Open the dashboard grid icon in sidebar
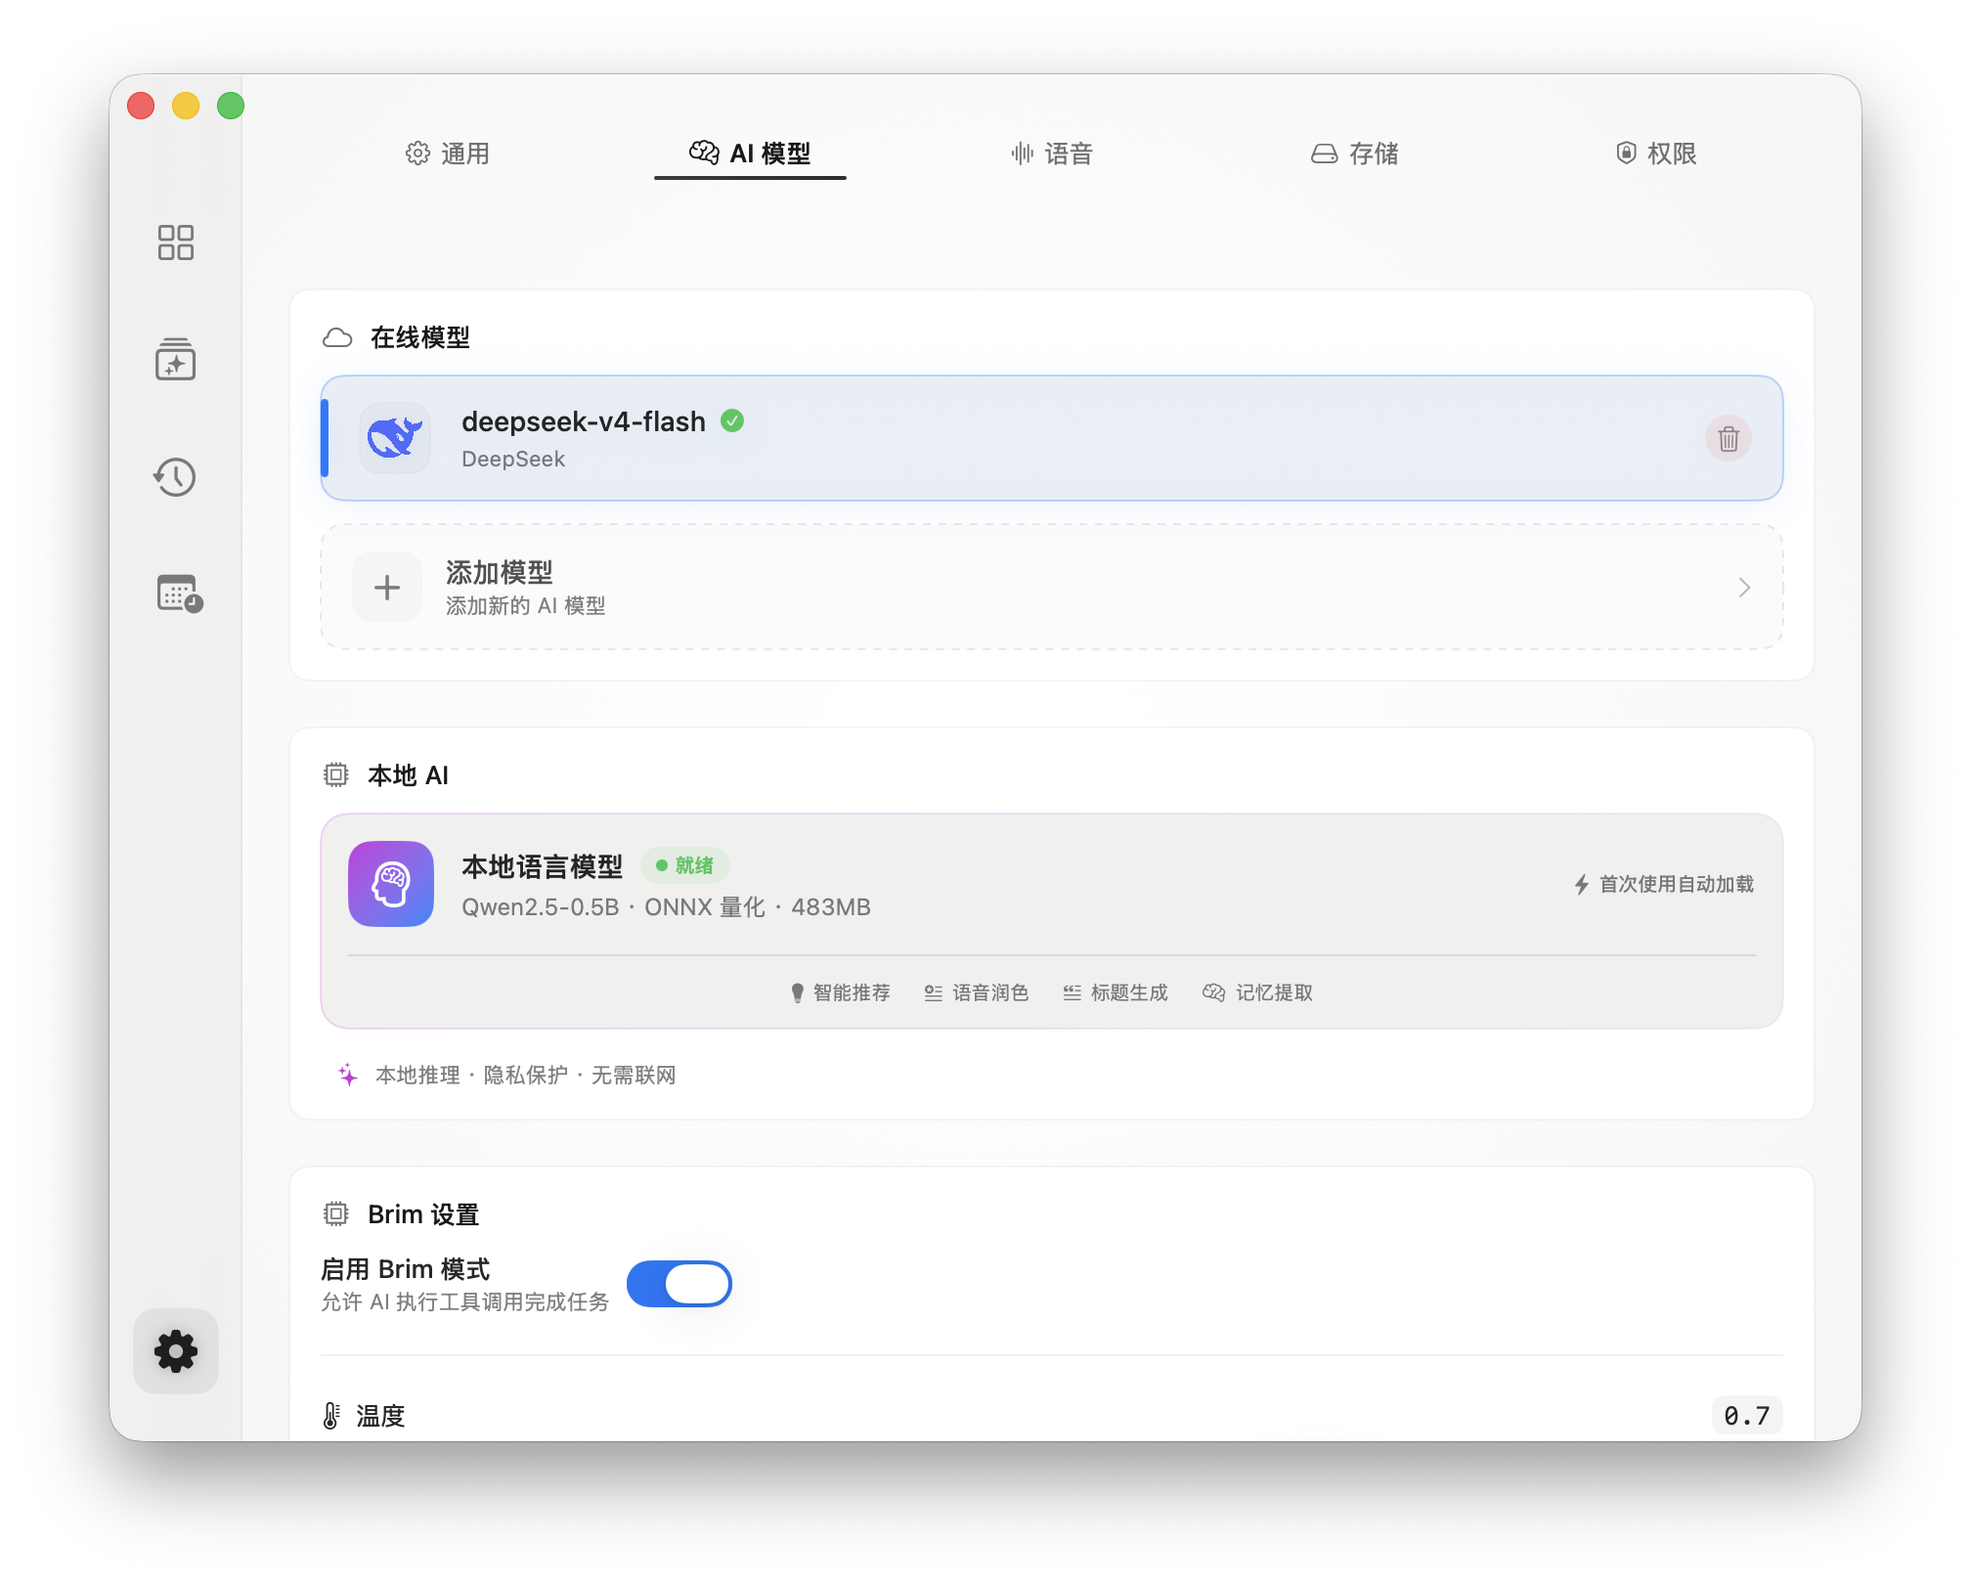 click(176, 243)
